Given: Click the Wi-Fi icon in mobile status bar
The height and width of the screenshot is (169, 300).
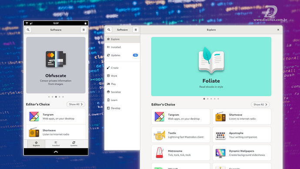Looking at the screenshot, I should click(x=27, y=23).
